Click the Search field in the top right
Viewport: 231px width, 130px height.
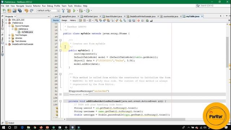tap(213, 6)
